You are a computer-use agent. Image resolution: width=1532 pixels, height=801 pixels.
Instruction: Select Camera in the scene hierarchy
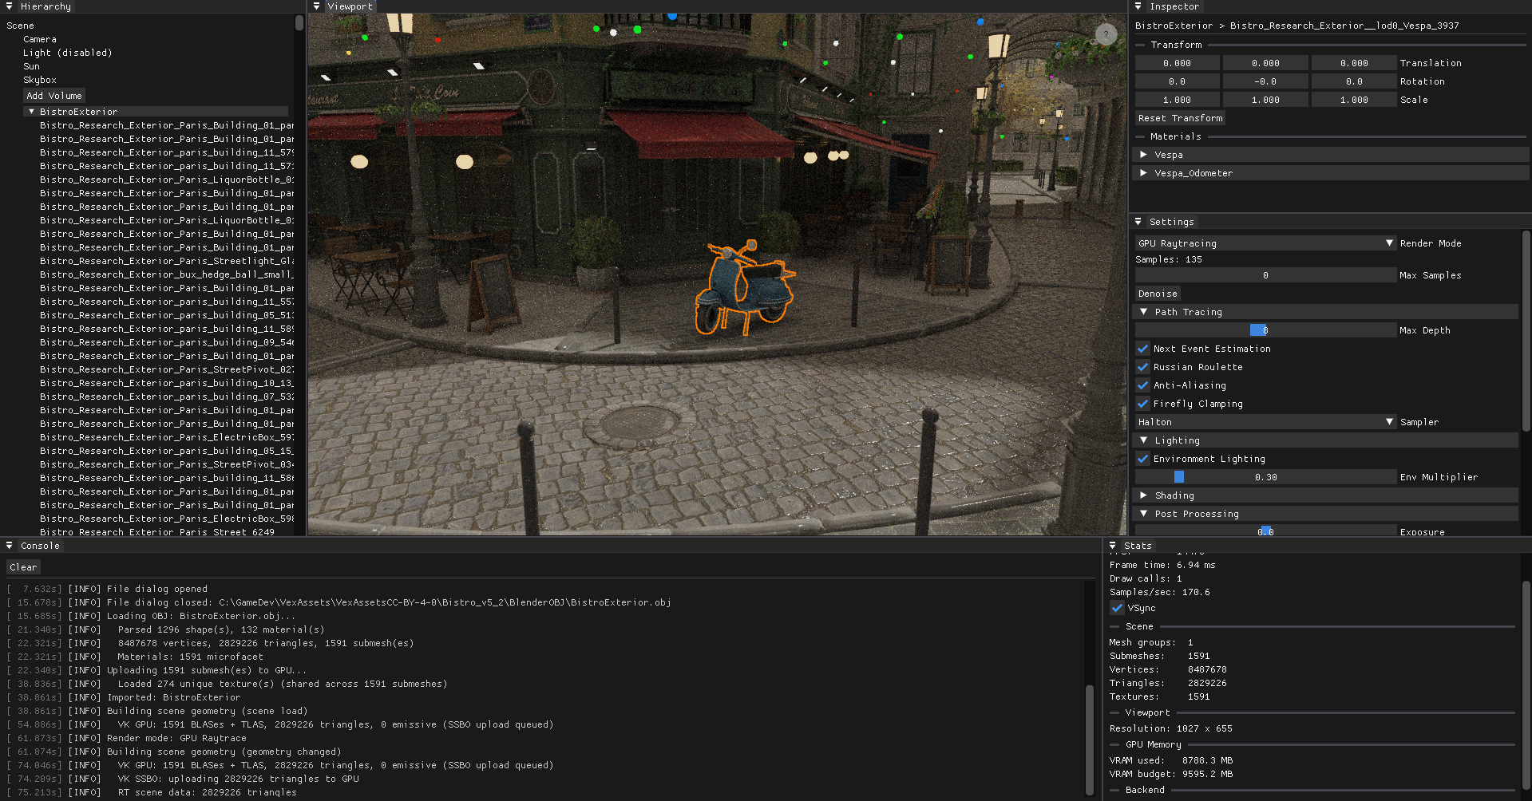click(x=42, y=38)
